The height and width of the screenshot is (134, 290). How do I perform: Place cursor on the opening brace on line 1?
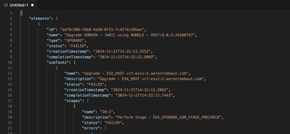[x=21, y=13]
